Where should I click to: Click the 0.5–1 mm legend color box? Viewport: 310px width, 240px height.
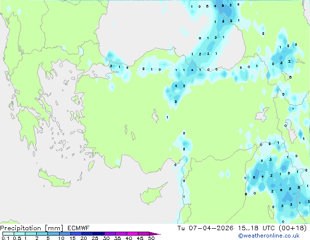pos(20,234)
